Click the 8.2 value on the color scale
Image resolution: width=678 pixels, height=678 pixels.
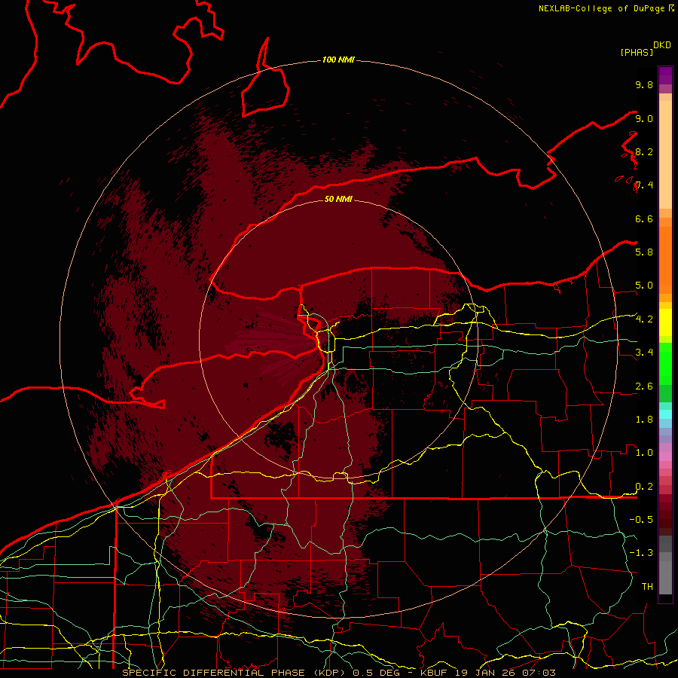644,151
